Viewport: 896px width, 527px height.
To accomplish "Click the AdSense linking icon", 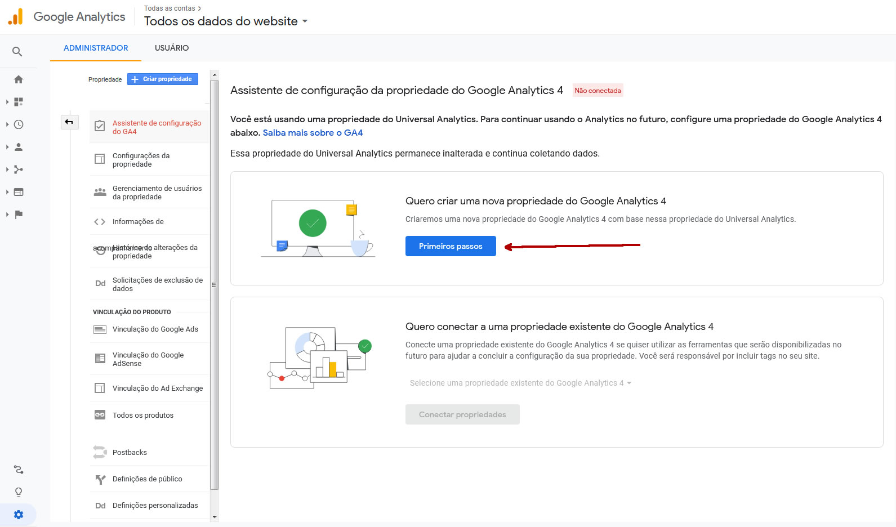I will click(x=100, y=358).
